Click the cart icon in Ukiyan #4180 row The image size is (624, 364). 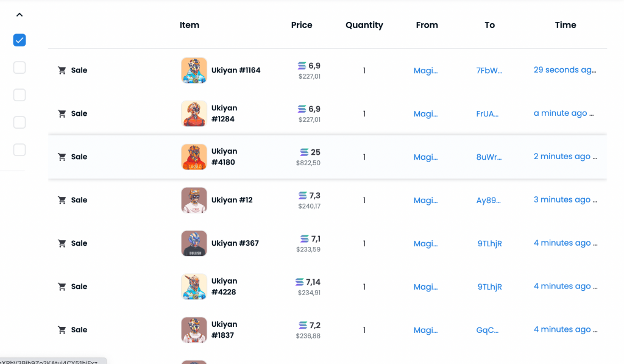(x=62, y=157)
